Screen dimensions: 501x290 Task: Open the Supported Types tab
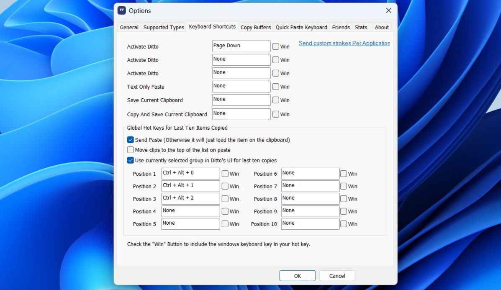click(163, 27)
